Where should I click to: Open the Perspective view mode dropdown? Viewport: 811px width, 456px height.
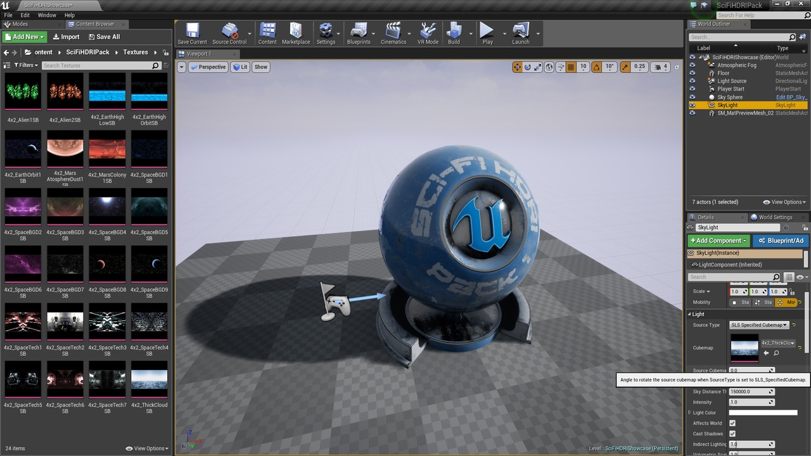click(207, 66)
